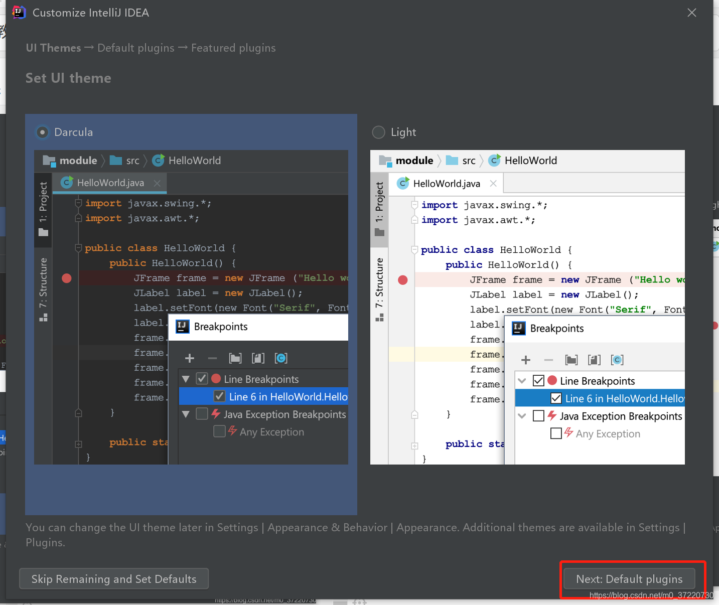Click the group-by-folder icon in Breakpoints panel

tap(235, 358)
